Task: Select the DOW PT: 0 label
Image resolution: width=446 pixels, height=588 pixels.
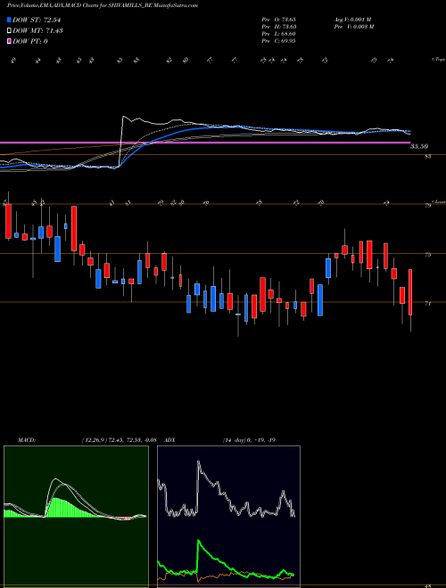Action: (30, 41)
